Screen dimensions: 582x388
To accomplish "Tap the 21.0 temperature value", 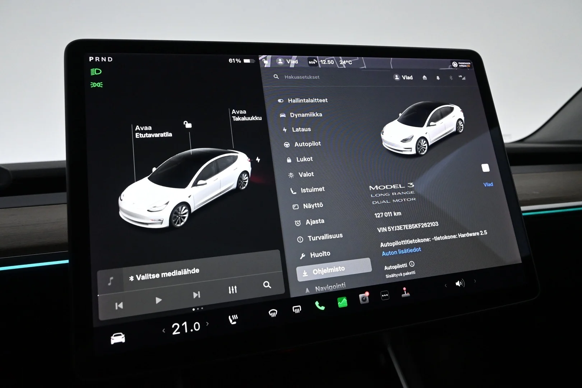I will (186, 328).
